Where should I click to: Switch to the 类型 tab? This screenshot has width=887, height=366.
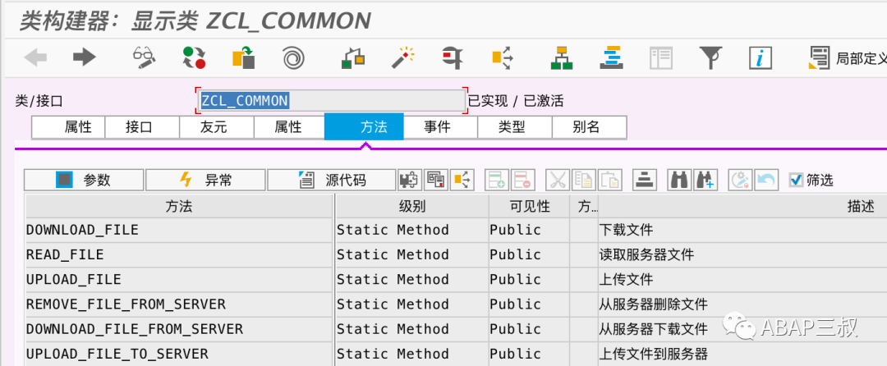[x=515, y=127]
